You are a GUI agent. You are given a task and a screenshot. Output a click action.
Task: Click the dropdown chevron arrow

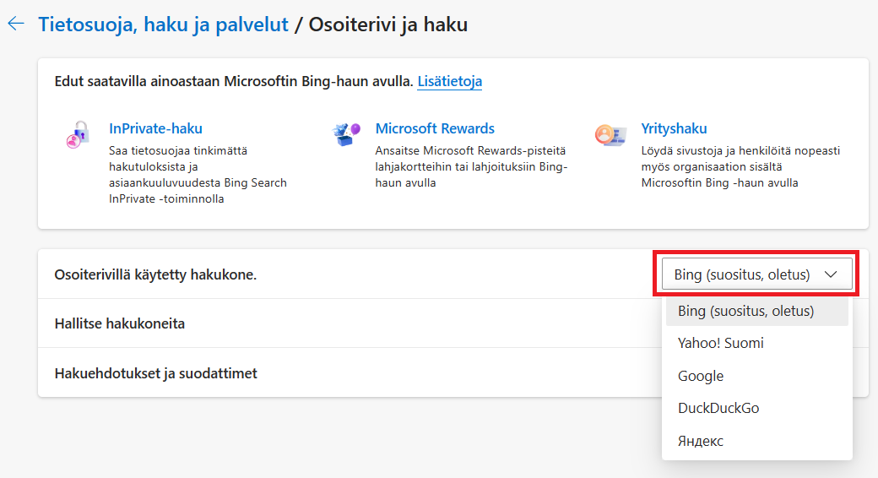[x=831, y=274]
